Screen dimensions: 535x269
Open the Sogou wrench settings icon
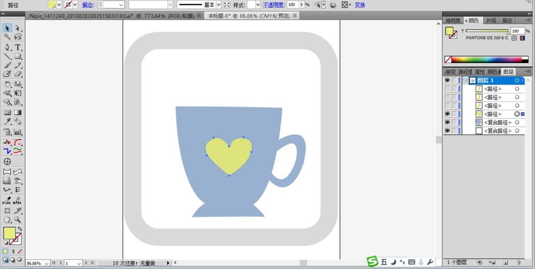[430, 262]
